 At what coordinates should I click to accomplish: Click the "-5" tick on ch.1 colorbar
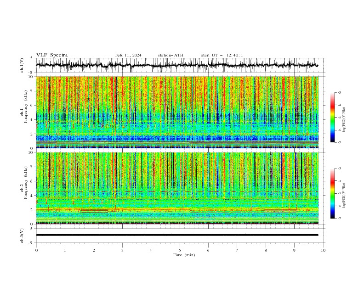click(x=339, y=118)
